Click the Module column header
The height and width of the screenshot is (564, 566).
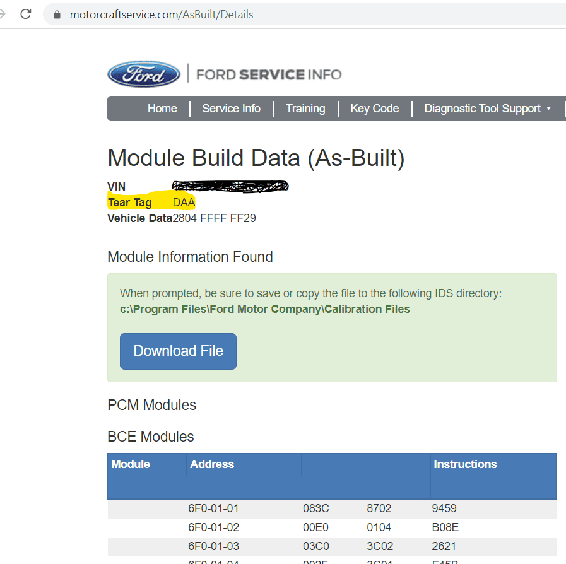131,464
